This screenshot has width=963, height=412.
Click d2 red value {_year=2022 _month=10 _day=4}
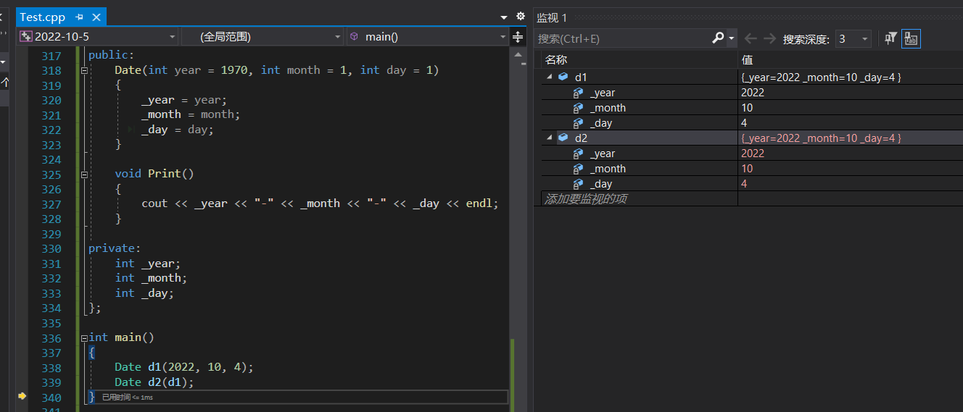pyautogui.click(x=821, y=138)
